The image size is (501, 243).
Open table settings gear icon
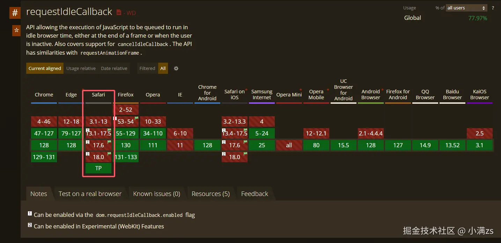coord(176,68)
